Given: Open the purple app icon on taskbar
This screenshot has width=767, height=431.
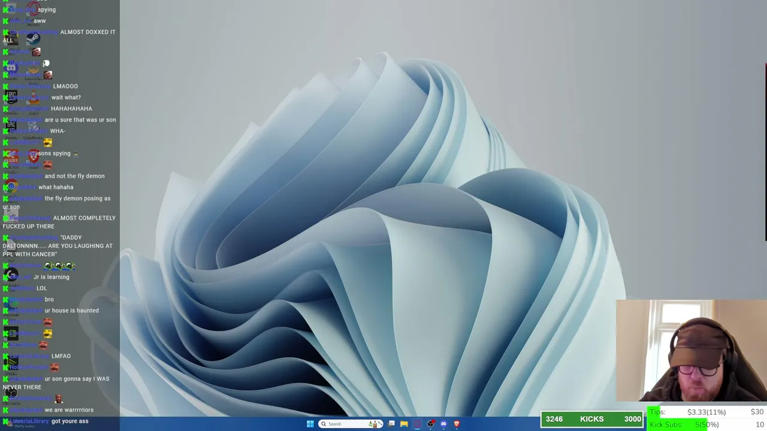Looking at the screenshot, I should (x=418, y=424).
